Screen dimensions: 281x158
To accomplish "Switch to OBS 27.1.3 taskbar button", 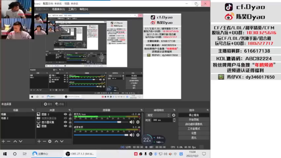I will click(x=80, y=154).
